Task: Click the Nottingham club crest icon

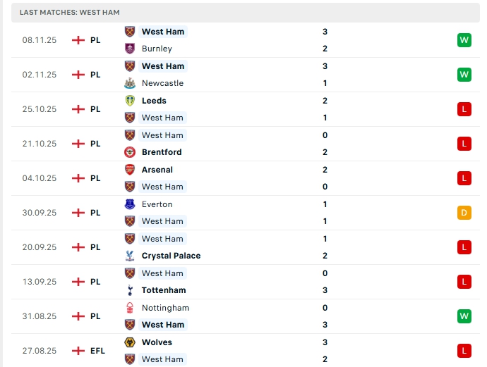Action: (x=129, y=308)
